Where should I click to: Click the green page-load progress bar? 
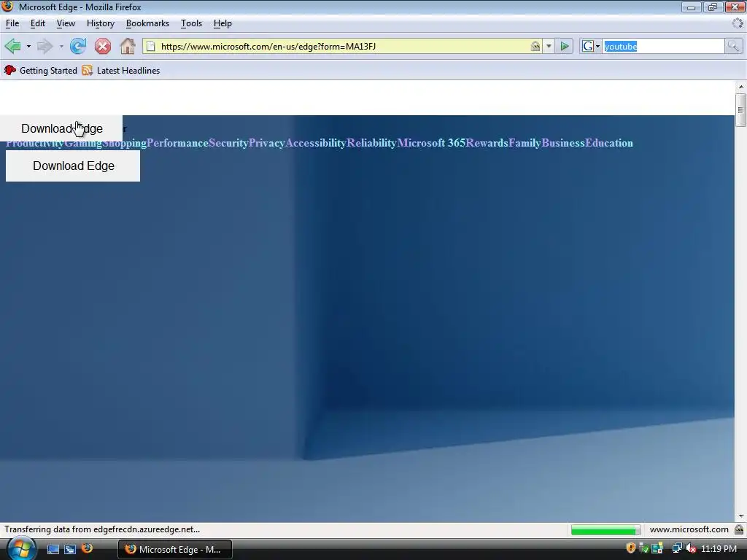606,529
